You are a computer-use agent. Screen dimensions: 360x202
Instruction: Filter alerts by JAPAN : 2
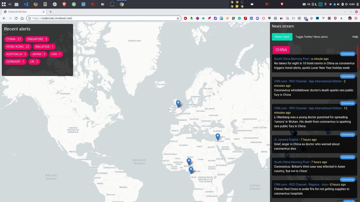(x=39, y=54)
